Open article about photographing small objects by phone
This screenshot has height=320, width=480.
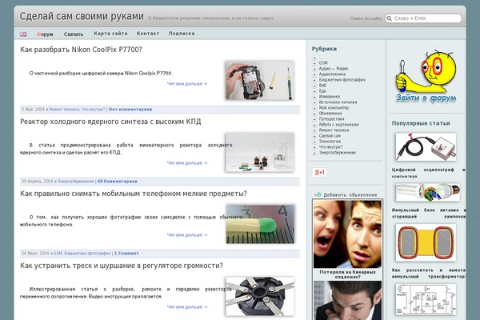[x=134, y=194]
